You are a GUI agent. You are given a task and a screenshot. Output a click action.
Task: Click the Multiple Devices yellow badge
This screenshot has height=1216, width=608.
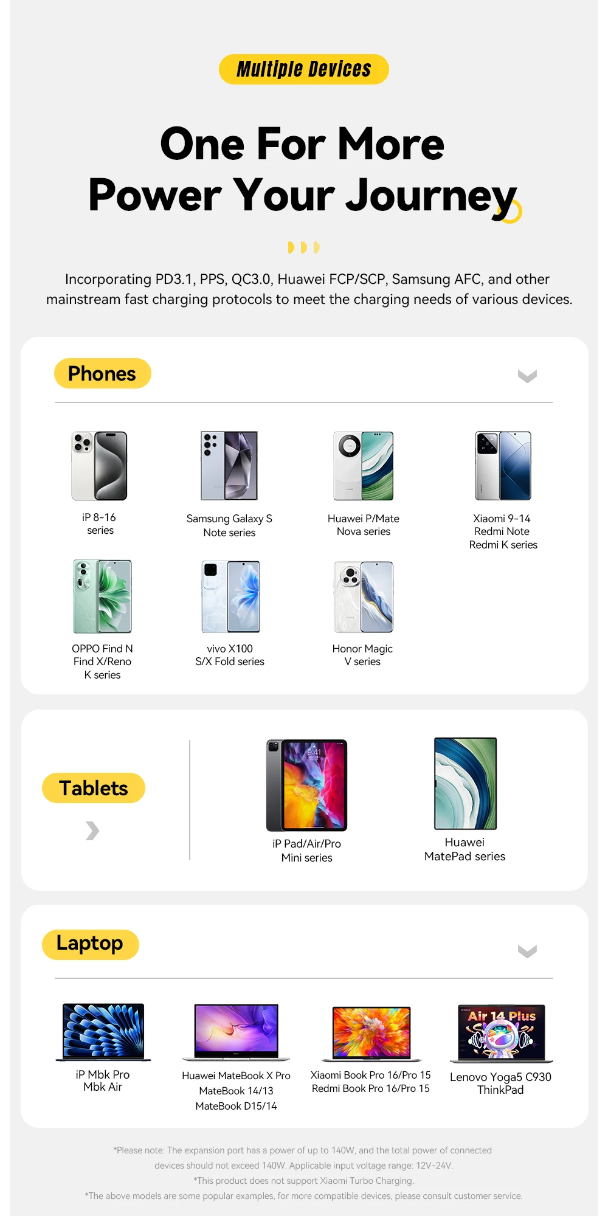pyautogui.click(x=303, y=69)
